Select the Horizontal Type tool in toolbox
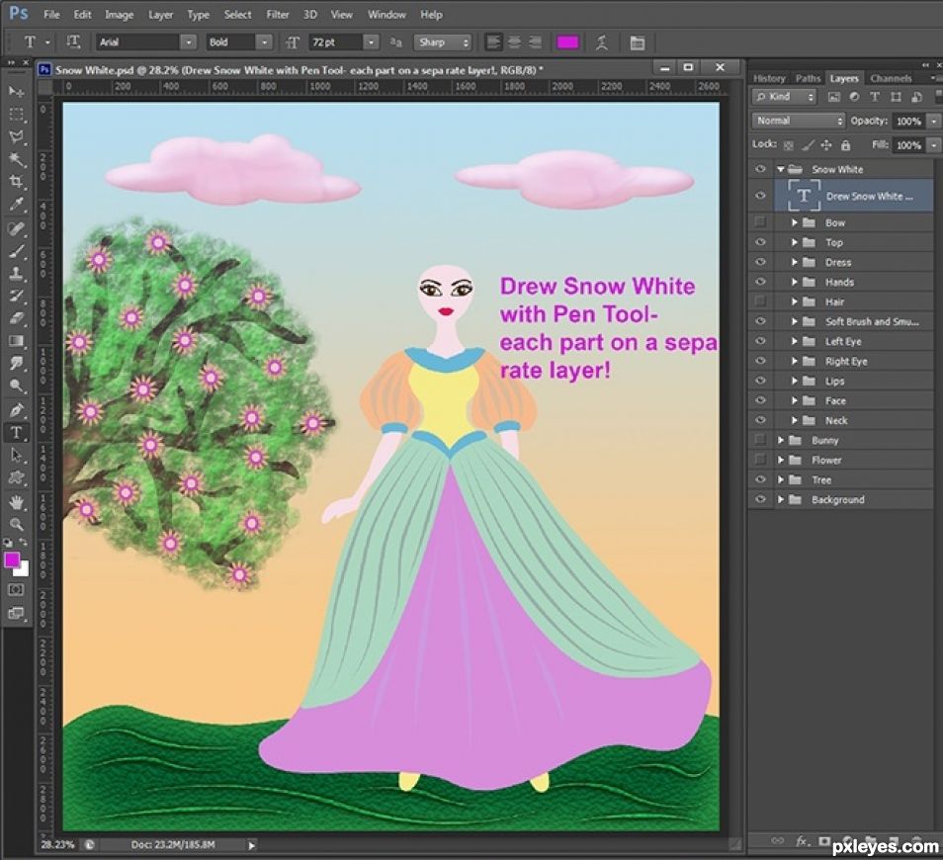This screenshot has height=860, width=943. tap(16, 432)
